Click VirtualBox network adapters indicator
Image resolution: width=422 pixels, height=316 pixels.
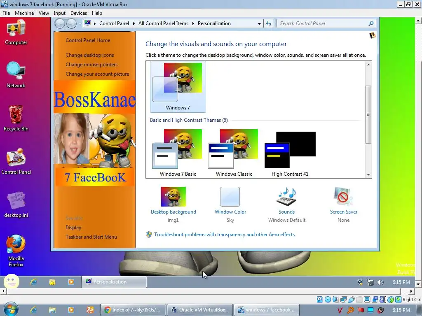(x=343, y=300)
